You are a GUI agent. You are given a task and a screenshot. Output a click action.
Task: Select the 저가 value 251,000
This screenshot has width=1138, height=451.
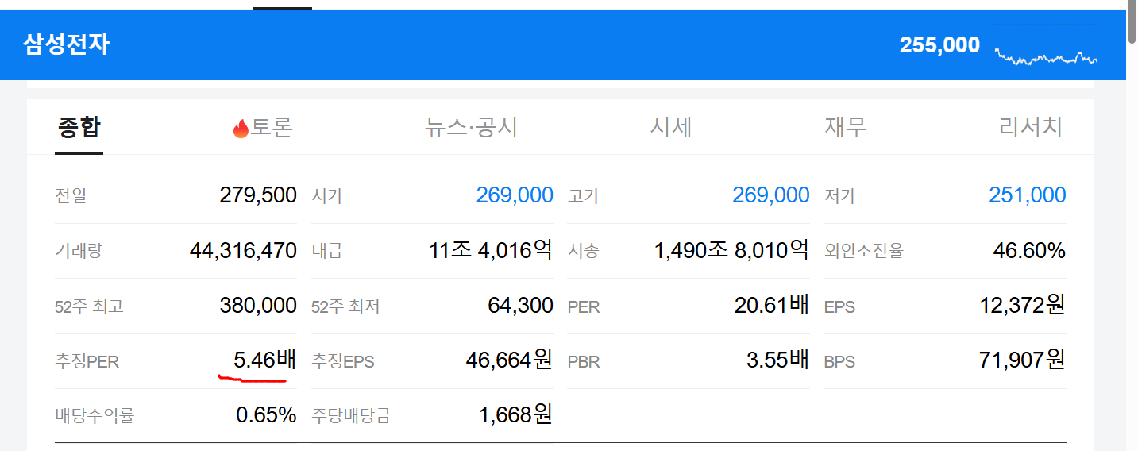1028,195
